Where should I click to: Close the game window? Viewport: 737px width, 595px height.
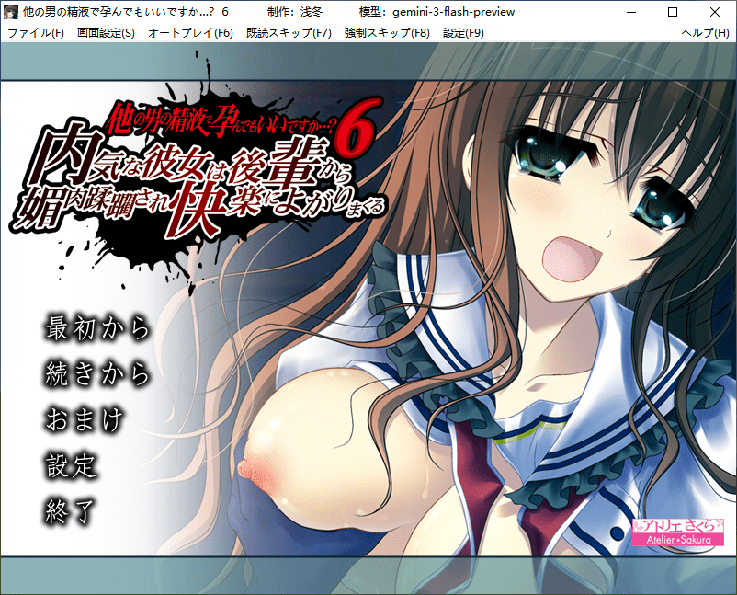(714, 12)
